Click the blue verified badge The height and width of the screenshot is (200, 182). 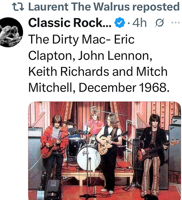120,23
